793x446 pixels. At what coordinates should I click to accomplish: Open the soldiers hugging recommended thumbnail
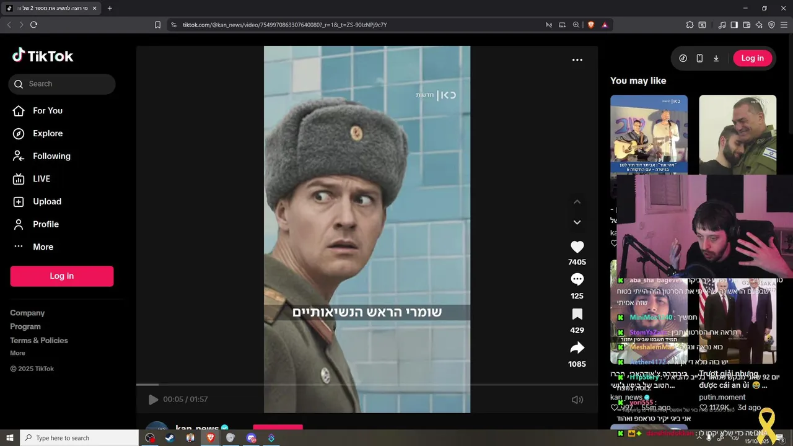click(738, 134)
